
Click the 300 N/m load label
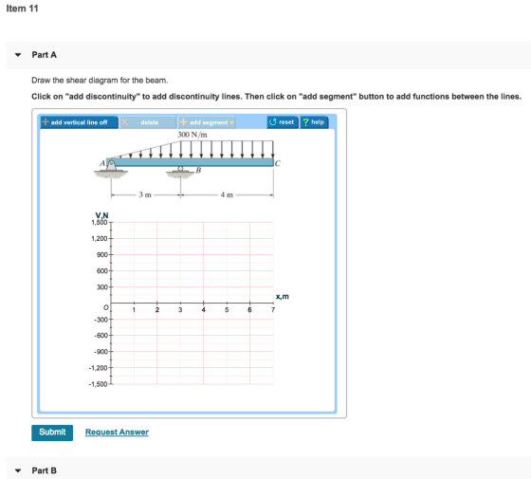[x=192, y=135]
